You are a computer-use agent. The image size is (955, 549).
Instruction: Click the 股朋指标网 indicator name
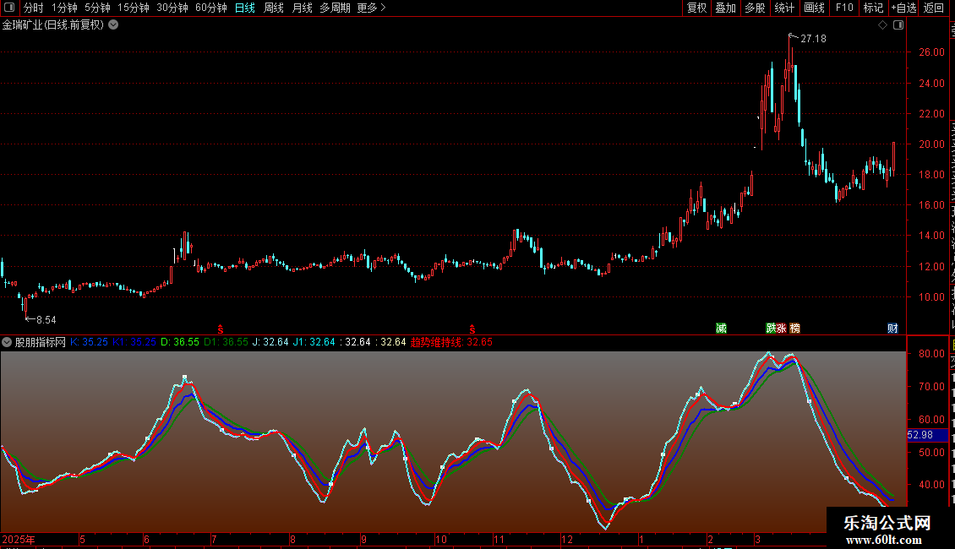[41, 342]
